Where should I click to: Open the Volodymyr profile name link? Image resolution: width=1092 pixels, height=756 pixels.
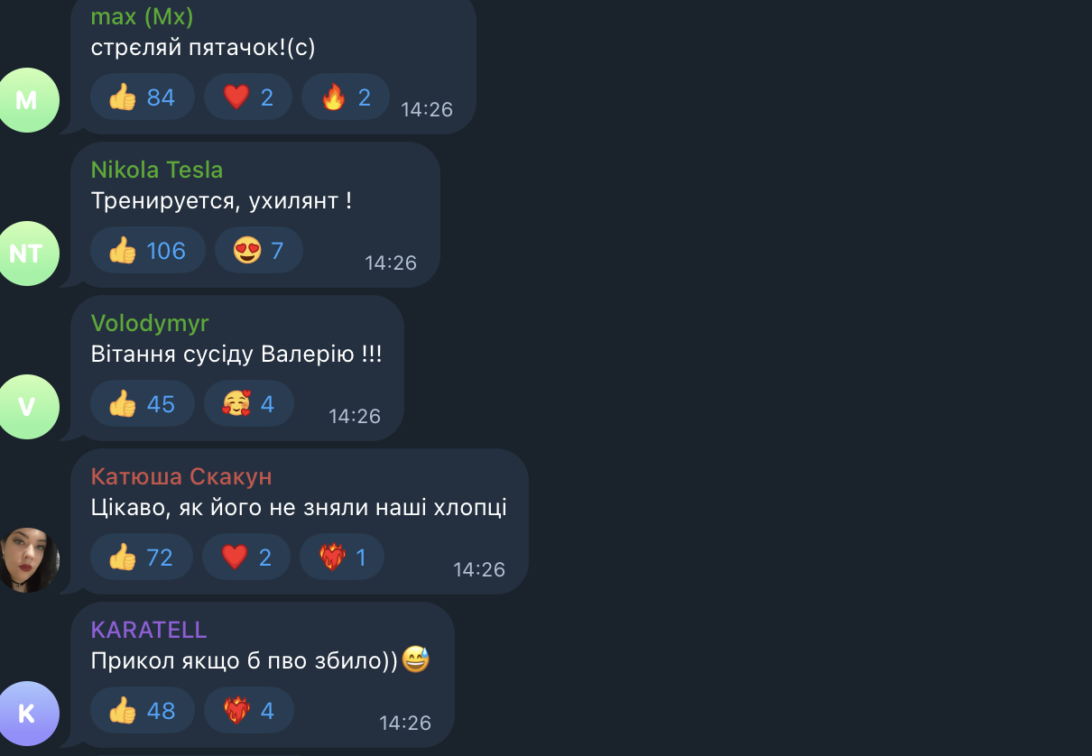150,323
